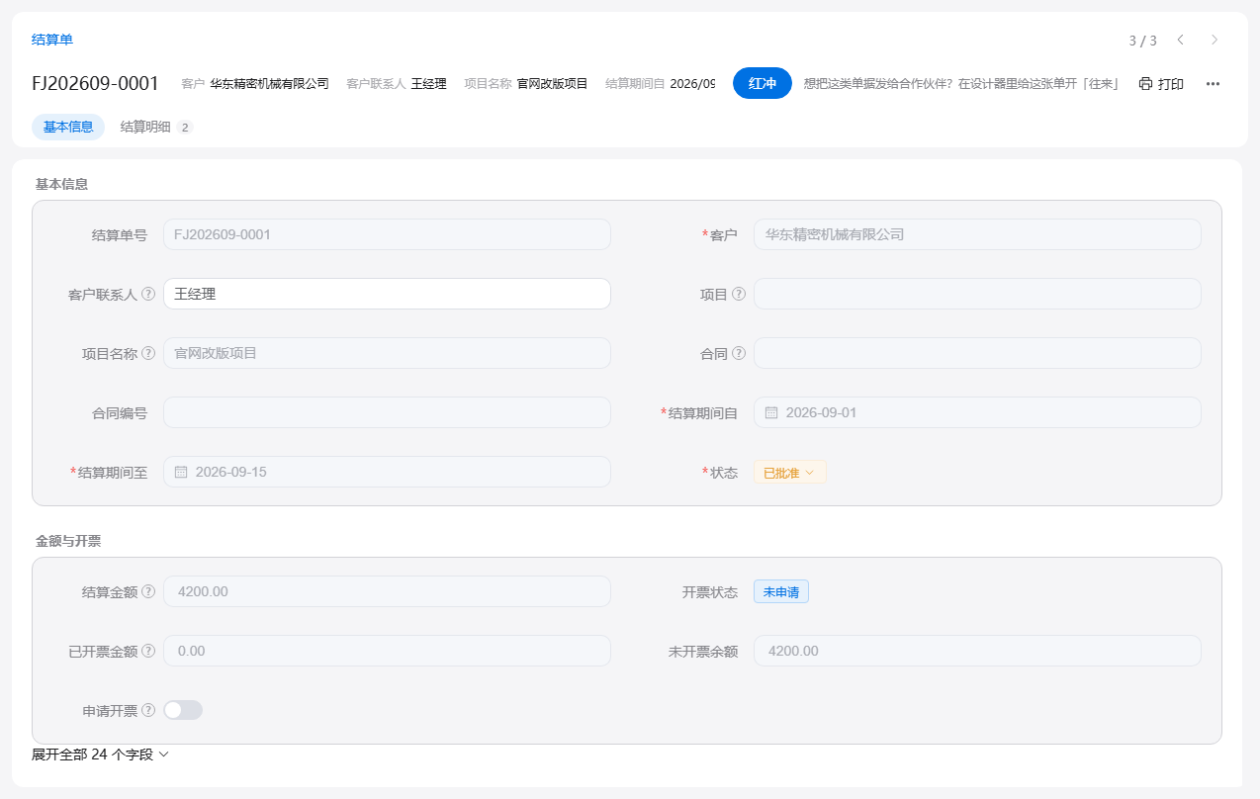Click the 想把这类单据发给合作伙伴 hint text

pos(960,84)
